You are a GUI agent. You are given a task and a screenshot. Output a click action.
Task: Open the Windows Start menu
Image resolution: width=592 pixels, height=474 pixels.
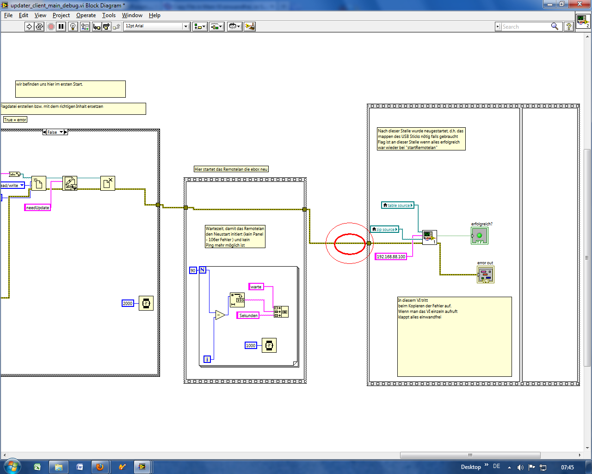(x=12, y=467)
